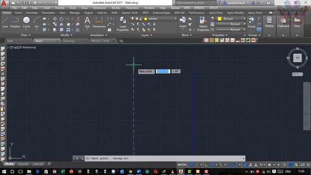Toggle layer on/off lightbulb in layer dropdown
The width and height of the screenshot is (311, 175).
coord(133,18)
